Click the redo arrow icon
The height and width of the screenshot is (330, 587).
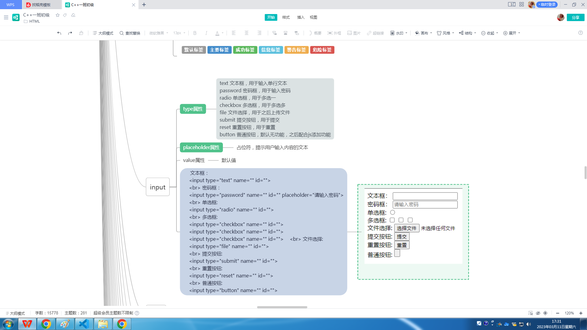70,33
